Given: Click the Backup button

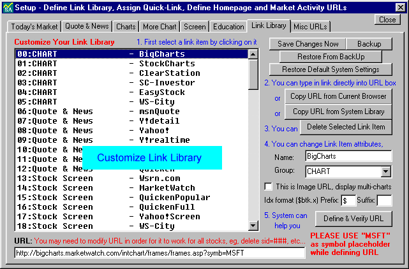Looking at the screenshot, I should [x=369, y=44].
